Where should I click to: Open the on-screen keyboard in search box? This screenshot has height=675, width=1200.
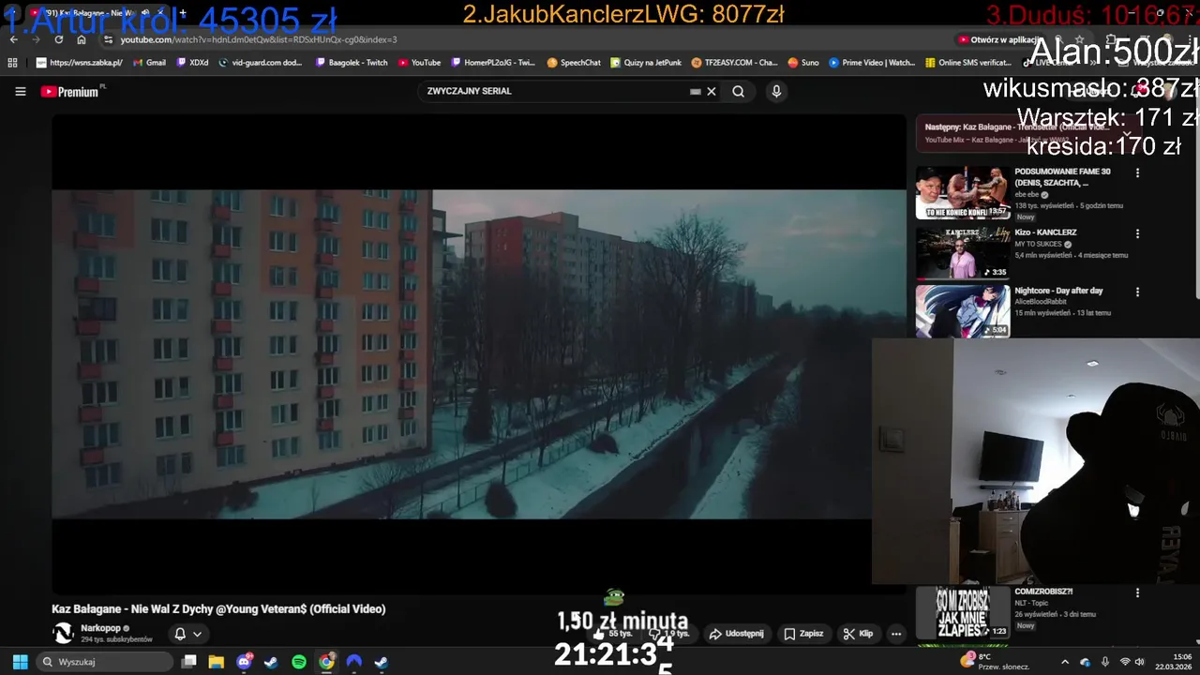[x=695, y=91]
